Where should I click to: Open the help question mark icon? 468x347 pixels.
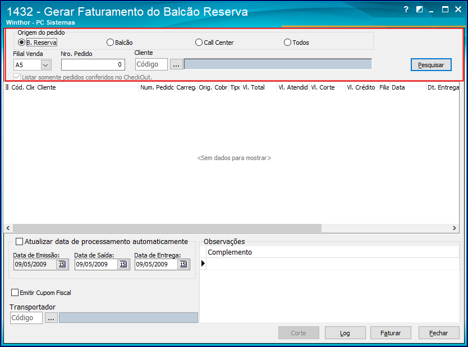406,10
